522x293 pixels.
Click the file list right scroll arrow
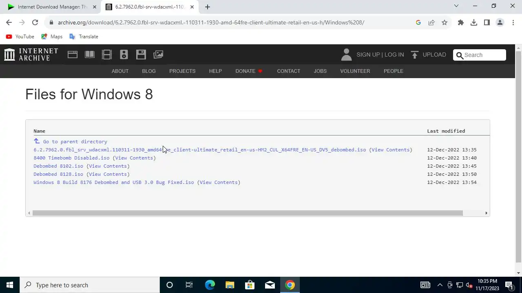486,213
